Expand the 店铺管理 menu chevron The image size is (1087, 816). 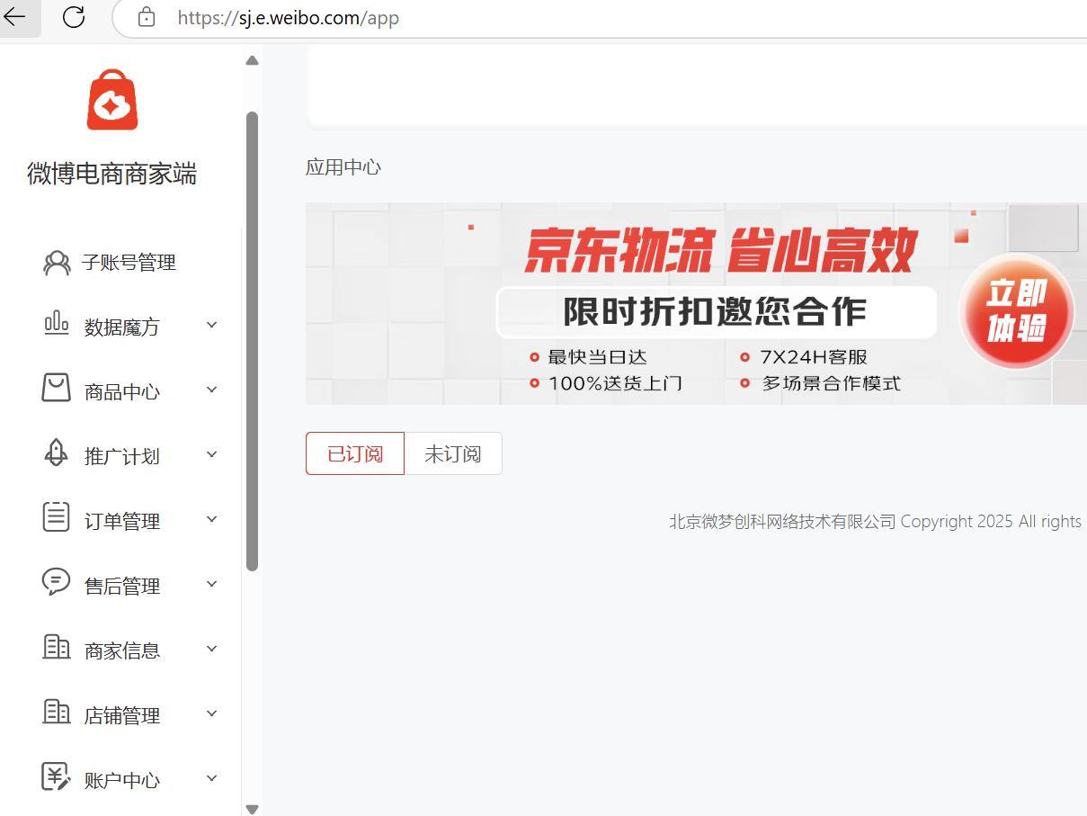click(212, 713)
